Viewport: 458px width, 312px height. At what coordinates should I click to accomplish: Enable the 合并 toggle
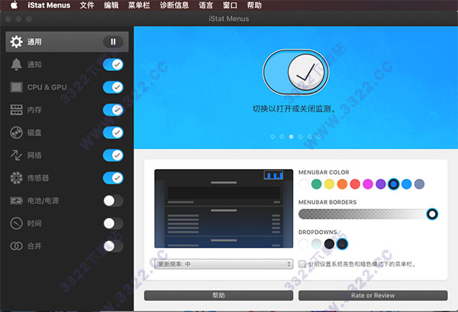coord(113,246)
